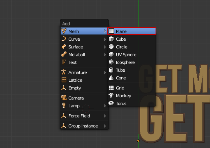Expand the Force Field submenu arrow
The image size is (210, 148).
(105, 116)
